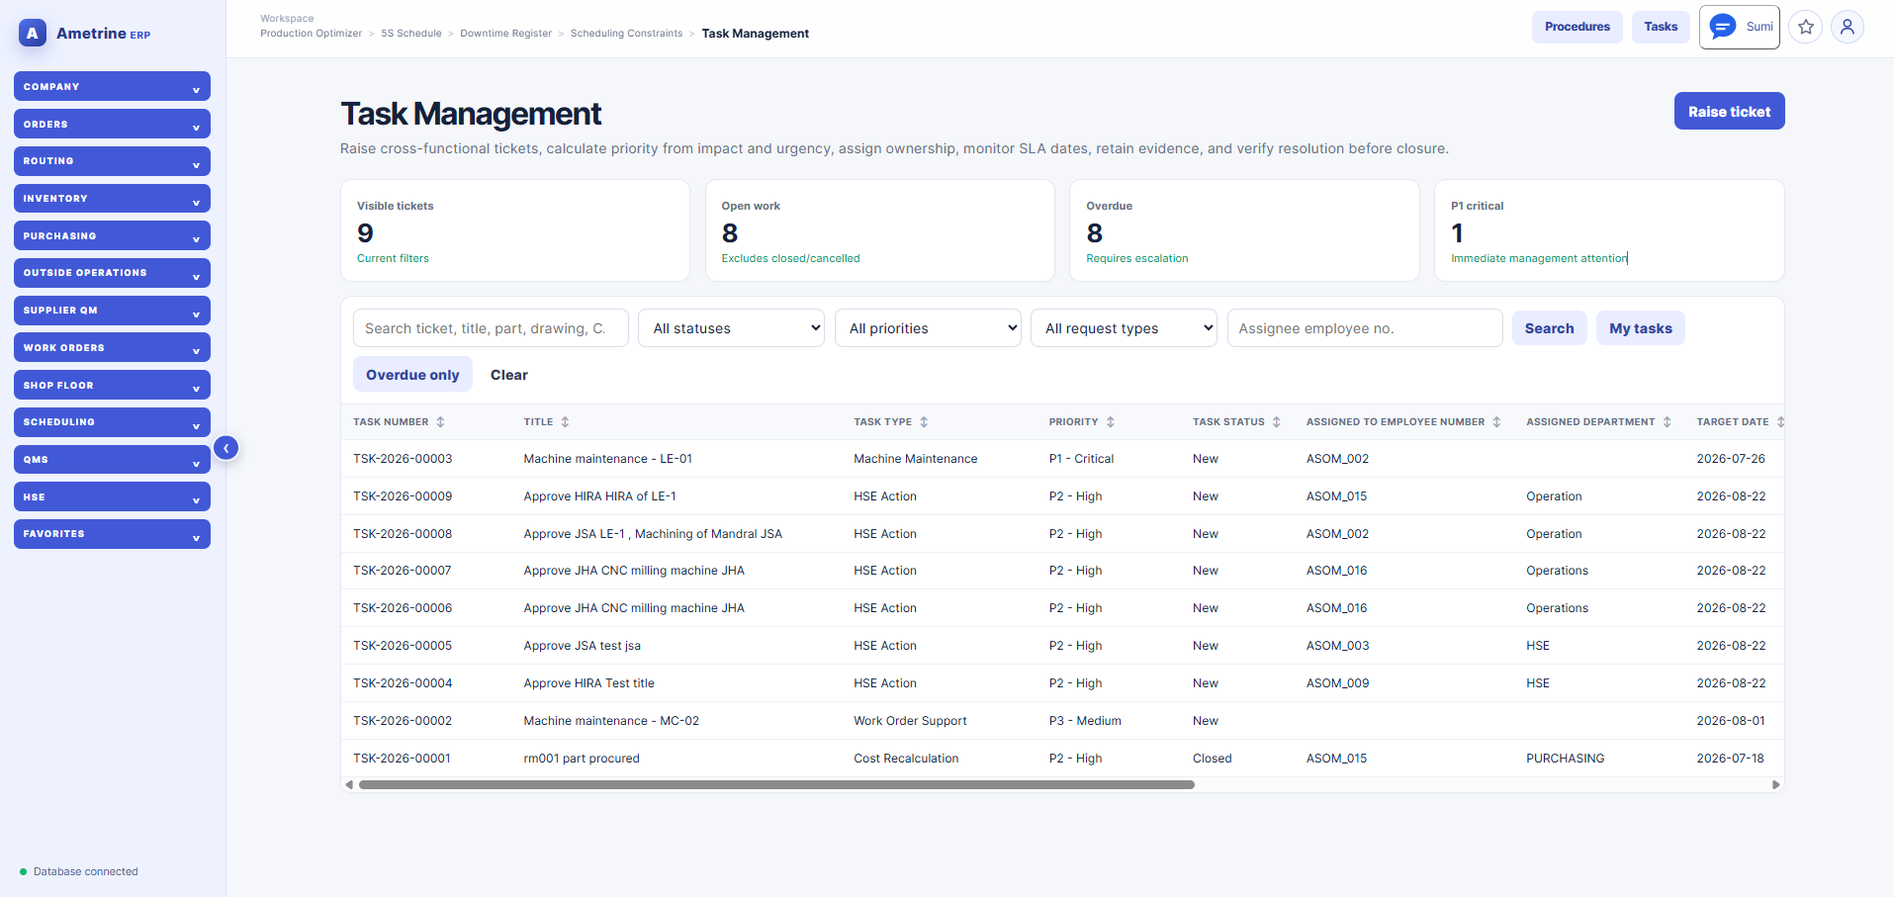Screen dimensions: 1894x897
Task: Sort by Assigned Department column sort icon
Action: pyautogui.click(x=1667, y=422)
